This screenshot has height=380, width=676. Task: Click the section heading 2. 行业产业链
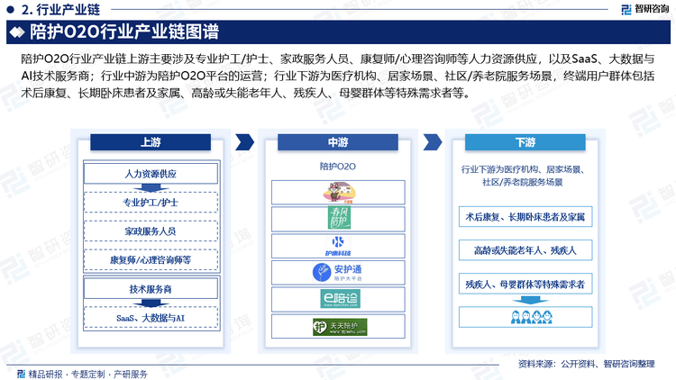[60, 9]
